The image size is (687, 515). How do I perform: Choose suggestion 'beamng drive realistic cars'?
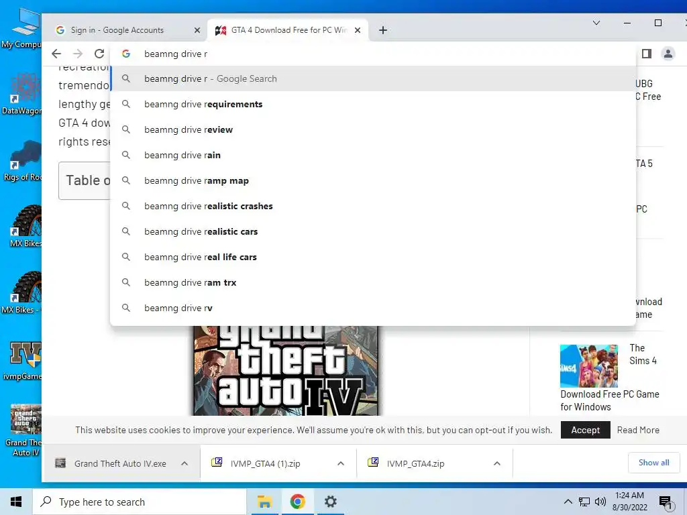[x=373, y=231]
